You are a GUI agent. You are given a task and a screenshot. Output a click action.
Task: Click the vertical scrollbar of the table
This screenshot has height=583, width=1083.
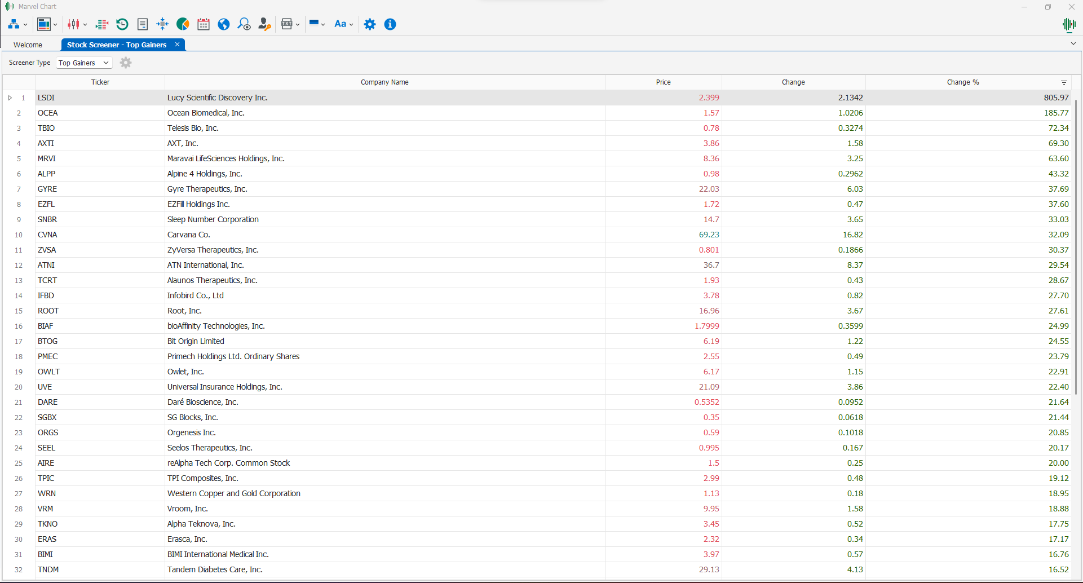1076,246
